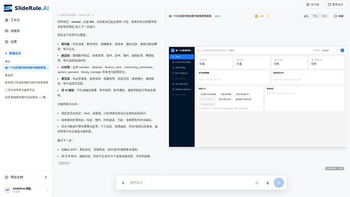Open conversation 社区宠物医院预约问诊系统

pyautogui.click(x=26, y=97)
